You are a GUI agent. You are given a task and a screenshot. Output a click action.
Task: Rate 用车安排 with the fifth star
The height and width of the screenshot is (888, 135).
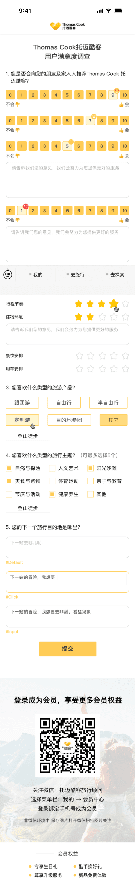pyautogui.click(x=125, y=369)
